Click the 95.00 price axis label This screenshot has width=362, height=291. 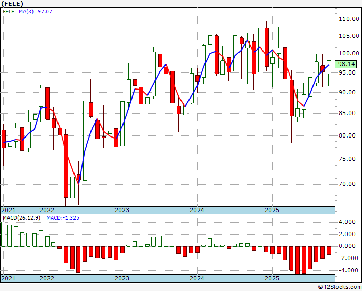tap(347, 72)
